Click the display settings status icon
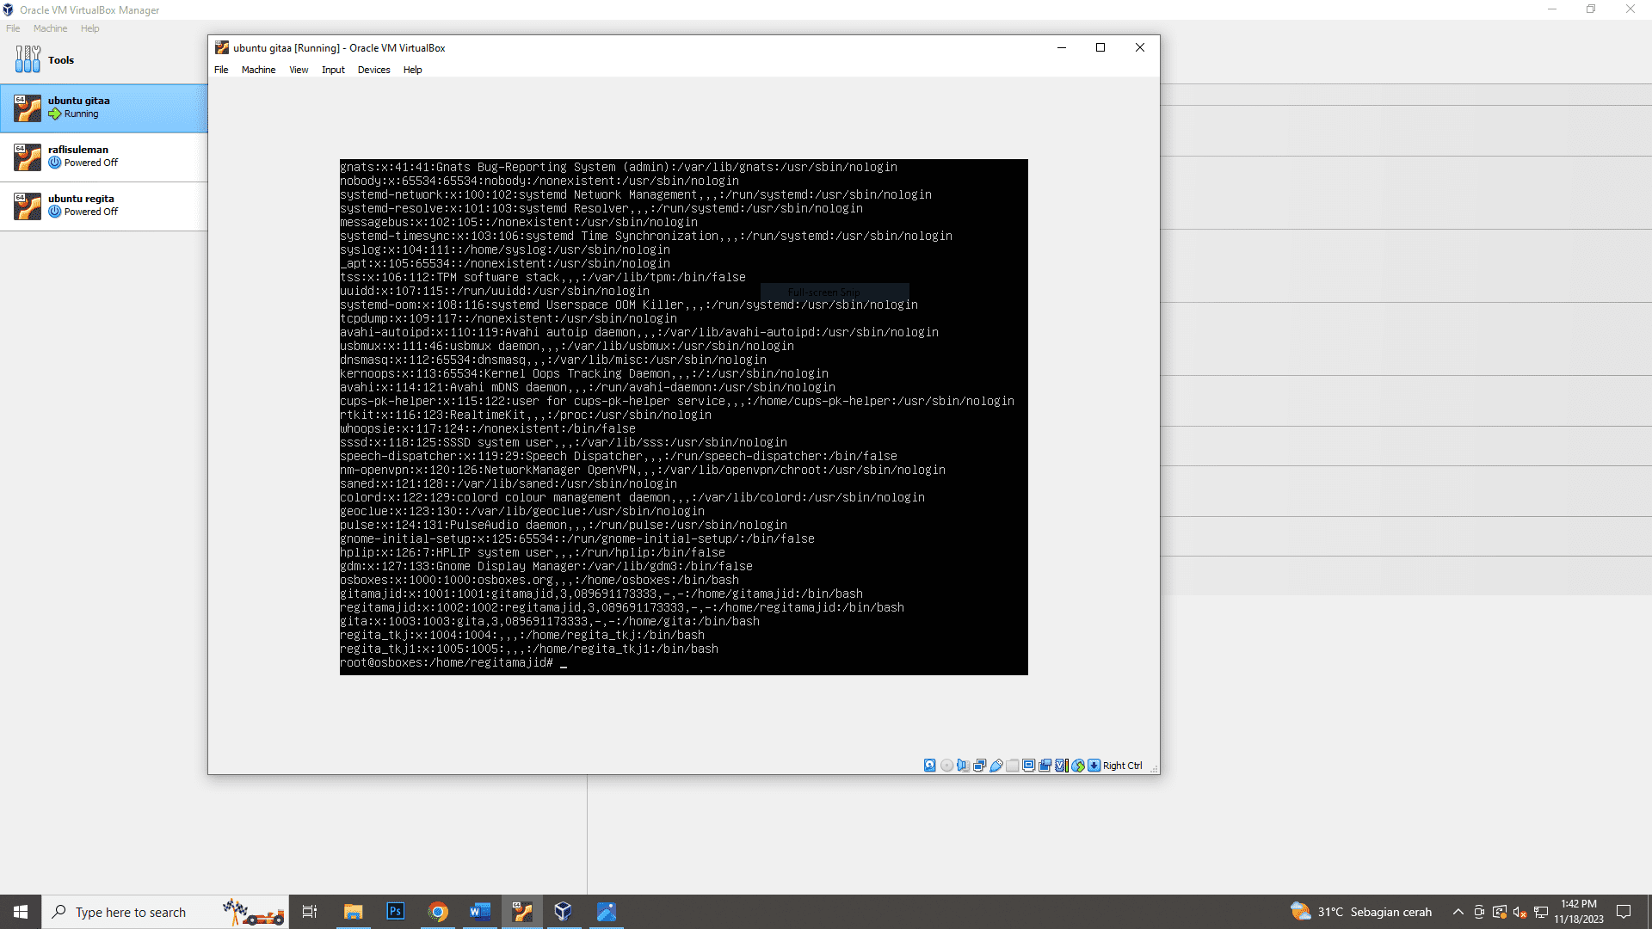This screenshot has width=1652, height=929. point(1029,766)
